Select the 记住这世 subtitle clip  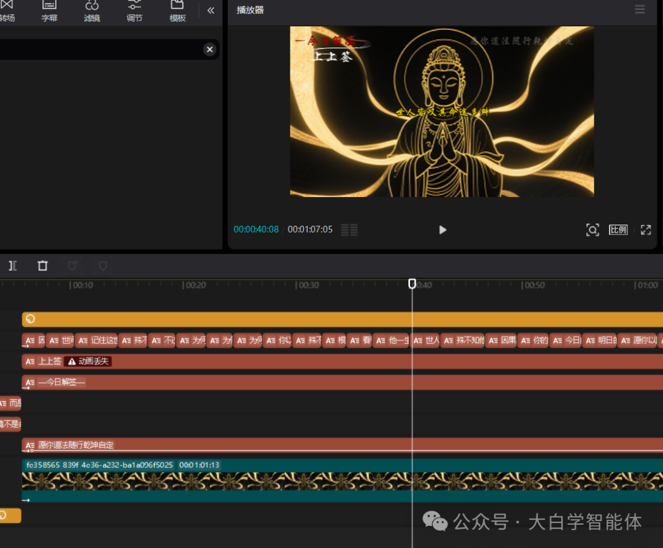pos(97,340)
